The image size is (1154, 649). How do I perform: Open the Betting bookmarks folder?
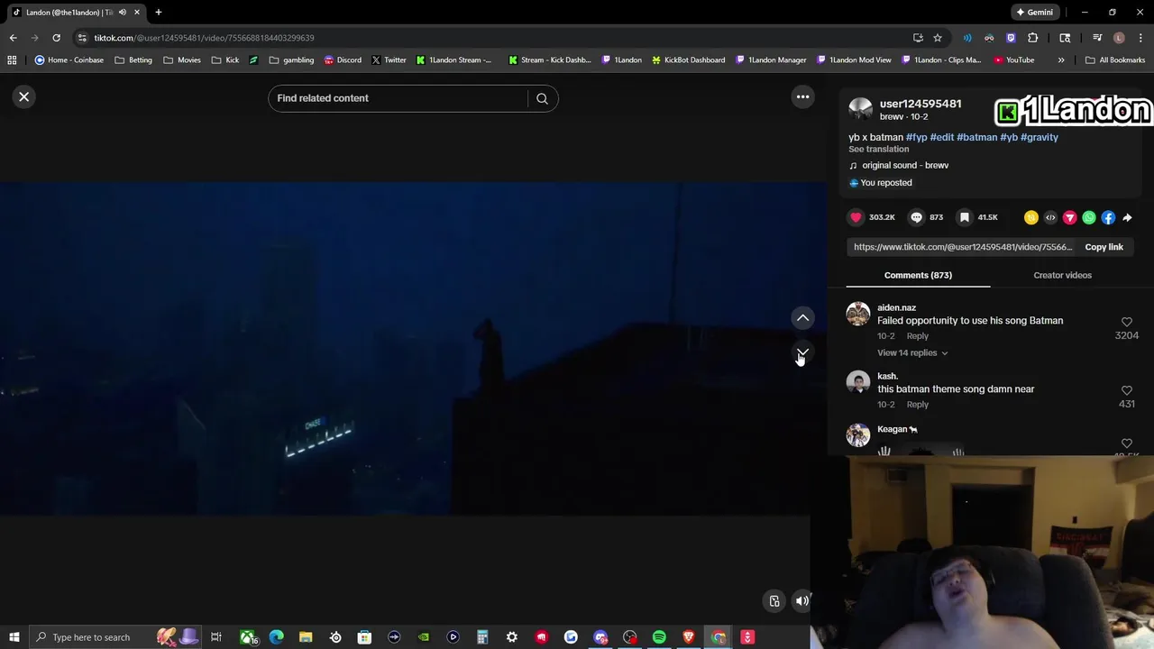[133, 59]
